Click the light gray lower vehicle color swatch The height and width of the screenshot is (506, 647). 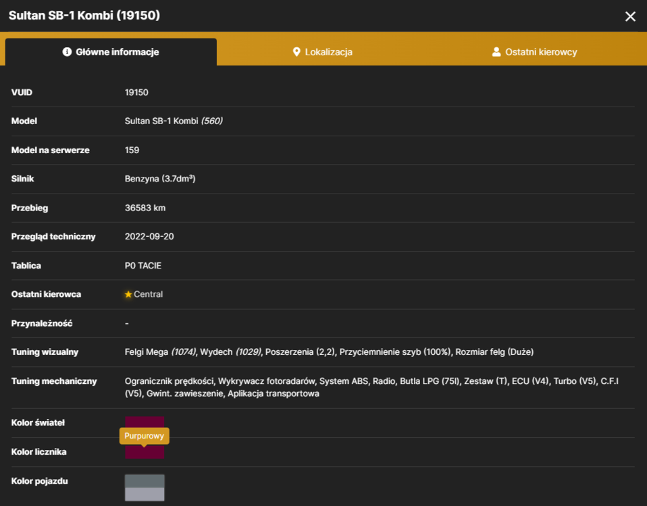pyautogui.click(x=145, y=494)
